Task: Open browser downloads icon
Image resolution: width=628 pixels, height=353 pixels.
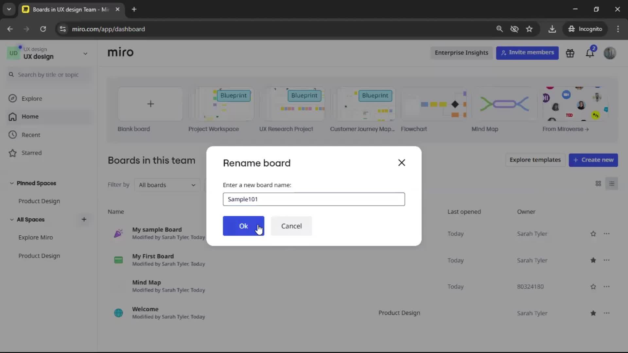Action: [552, 29]
